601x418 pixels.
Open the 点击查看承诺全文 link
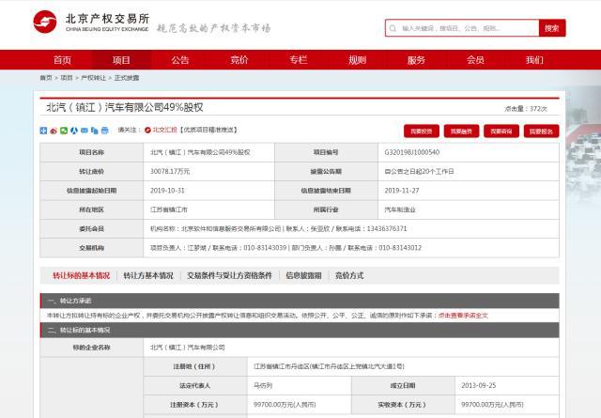click(x=463, y=316)
